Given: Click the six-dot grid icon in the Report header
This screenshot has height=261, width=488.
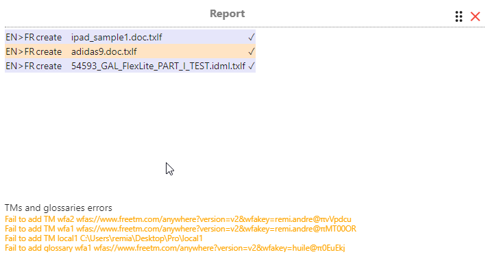Looking at the screenshot, I should click(x=459, y=16).
